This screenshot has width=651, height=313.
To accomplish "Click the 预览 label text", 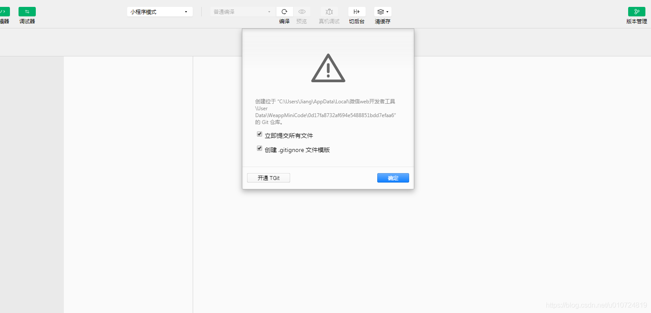I will coord(302,21).
